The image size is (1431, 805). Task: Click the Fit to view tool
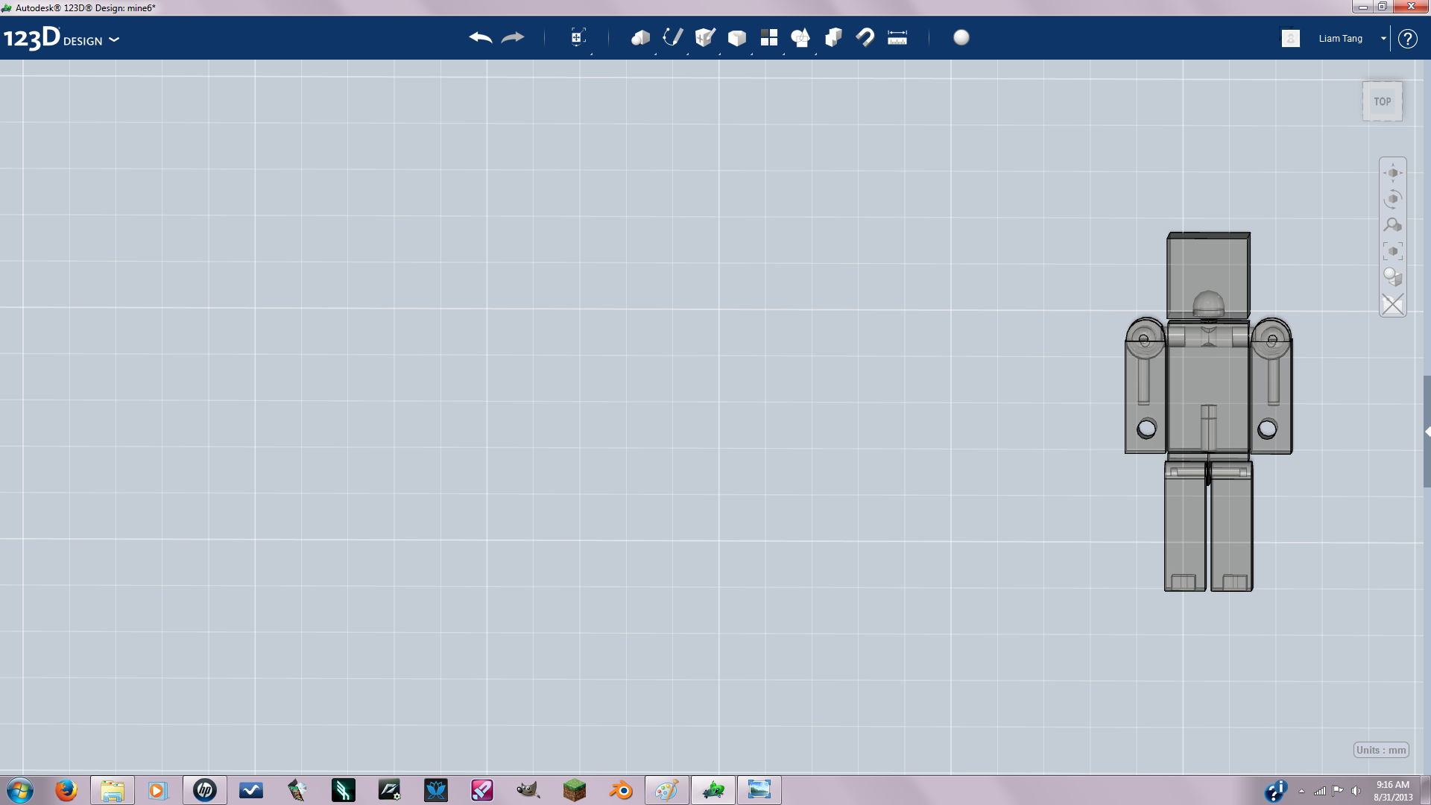1392,251
